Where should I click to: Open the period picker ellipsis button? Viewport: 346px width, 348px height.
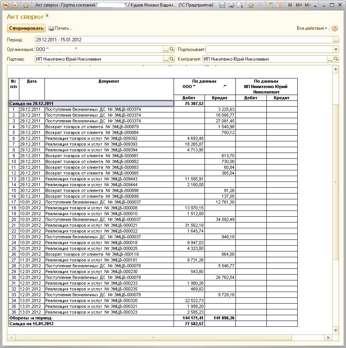coord(336,40)
